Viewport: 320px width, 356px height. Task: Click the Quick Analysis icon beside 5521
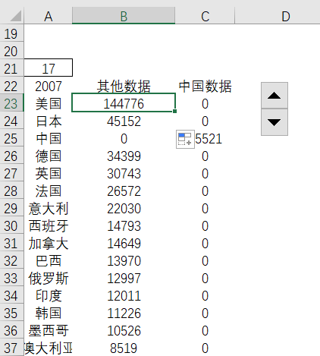[x=185, y=139]
